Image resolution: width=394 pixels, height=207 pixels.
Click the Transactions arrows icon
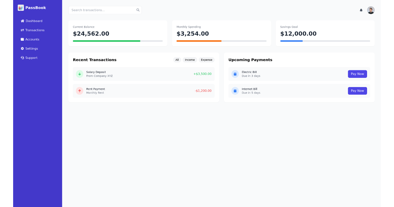point(22,30)
